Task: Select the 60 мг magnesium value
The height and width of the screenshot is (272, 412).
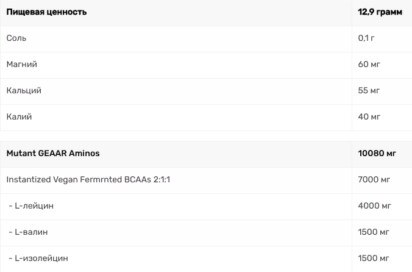Action: pyautogui.click(x=369, y=65)
